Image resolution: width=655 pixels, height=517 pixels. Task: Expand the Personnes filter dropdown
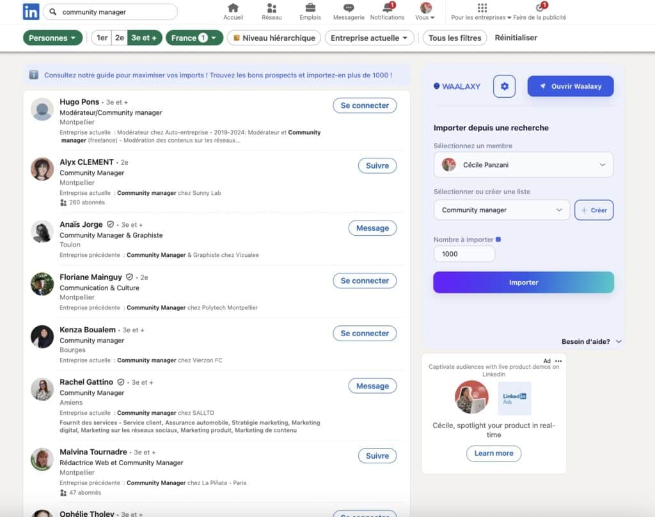pos(52,38)
